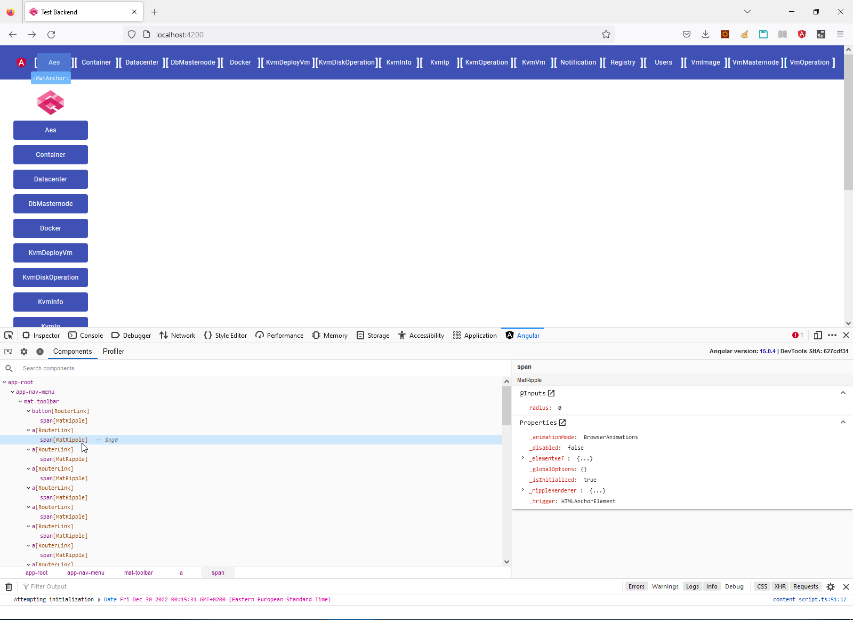Open the content-script.ts:51:12 source link

click(810, 600)
